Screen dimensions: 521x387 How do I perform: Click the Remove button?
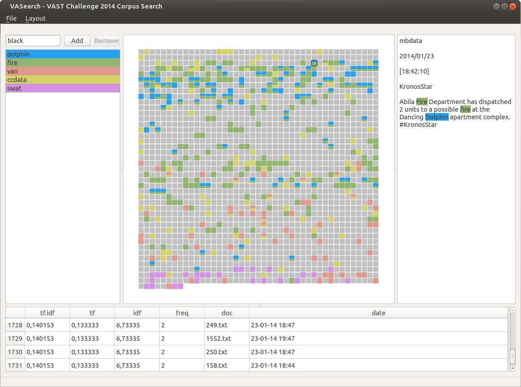pos(107,40)
